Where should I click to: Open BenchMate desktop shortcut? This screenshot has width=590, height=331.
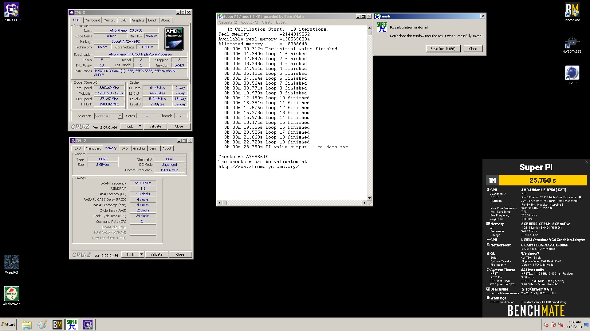coord(572,12)
